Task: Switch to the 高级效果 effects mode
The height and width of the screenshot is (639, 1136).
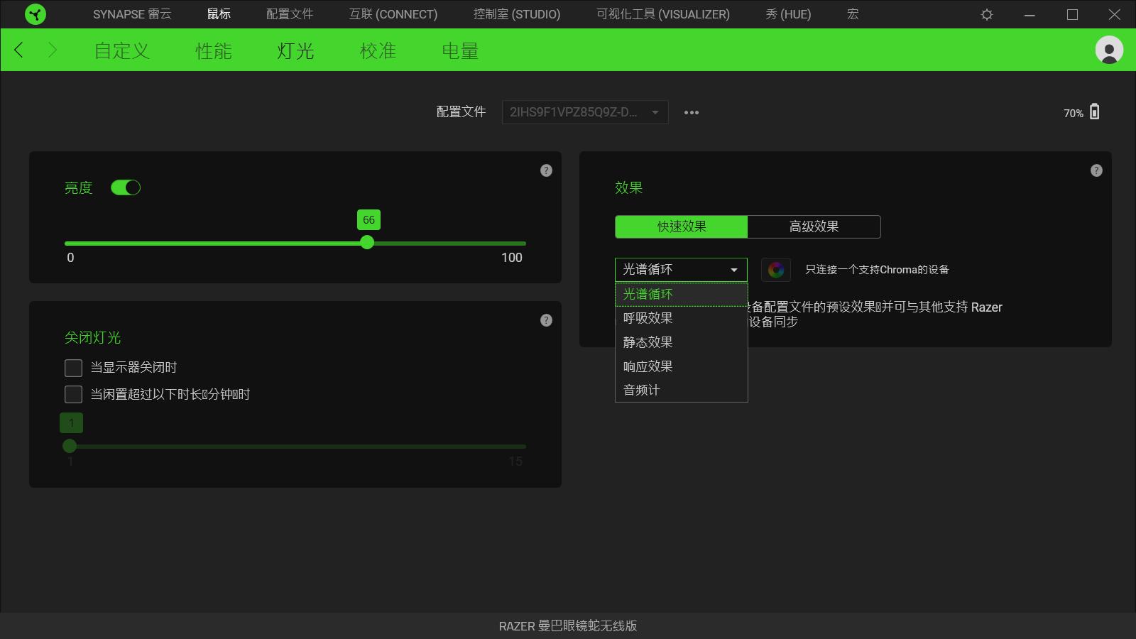Action: click(814, 226)
